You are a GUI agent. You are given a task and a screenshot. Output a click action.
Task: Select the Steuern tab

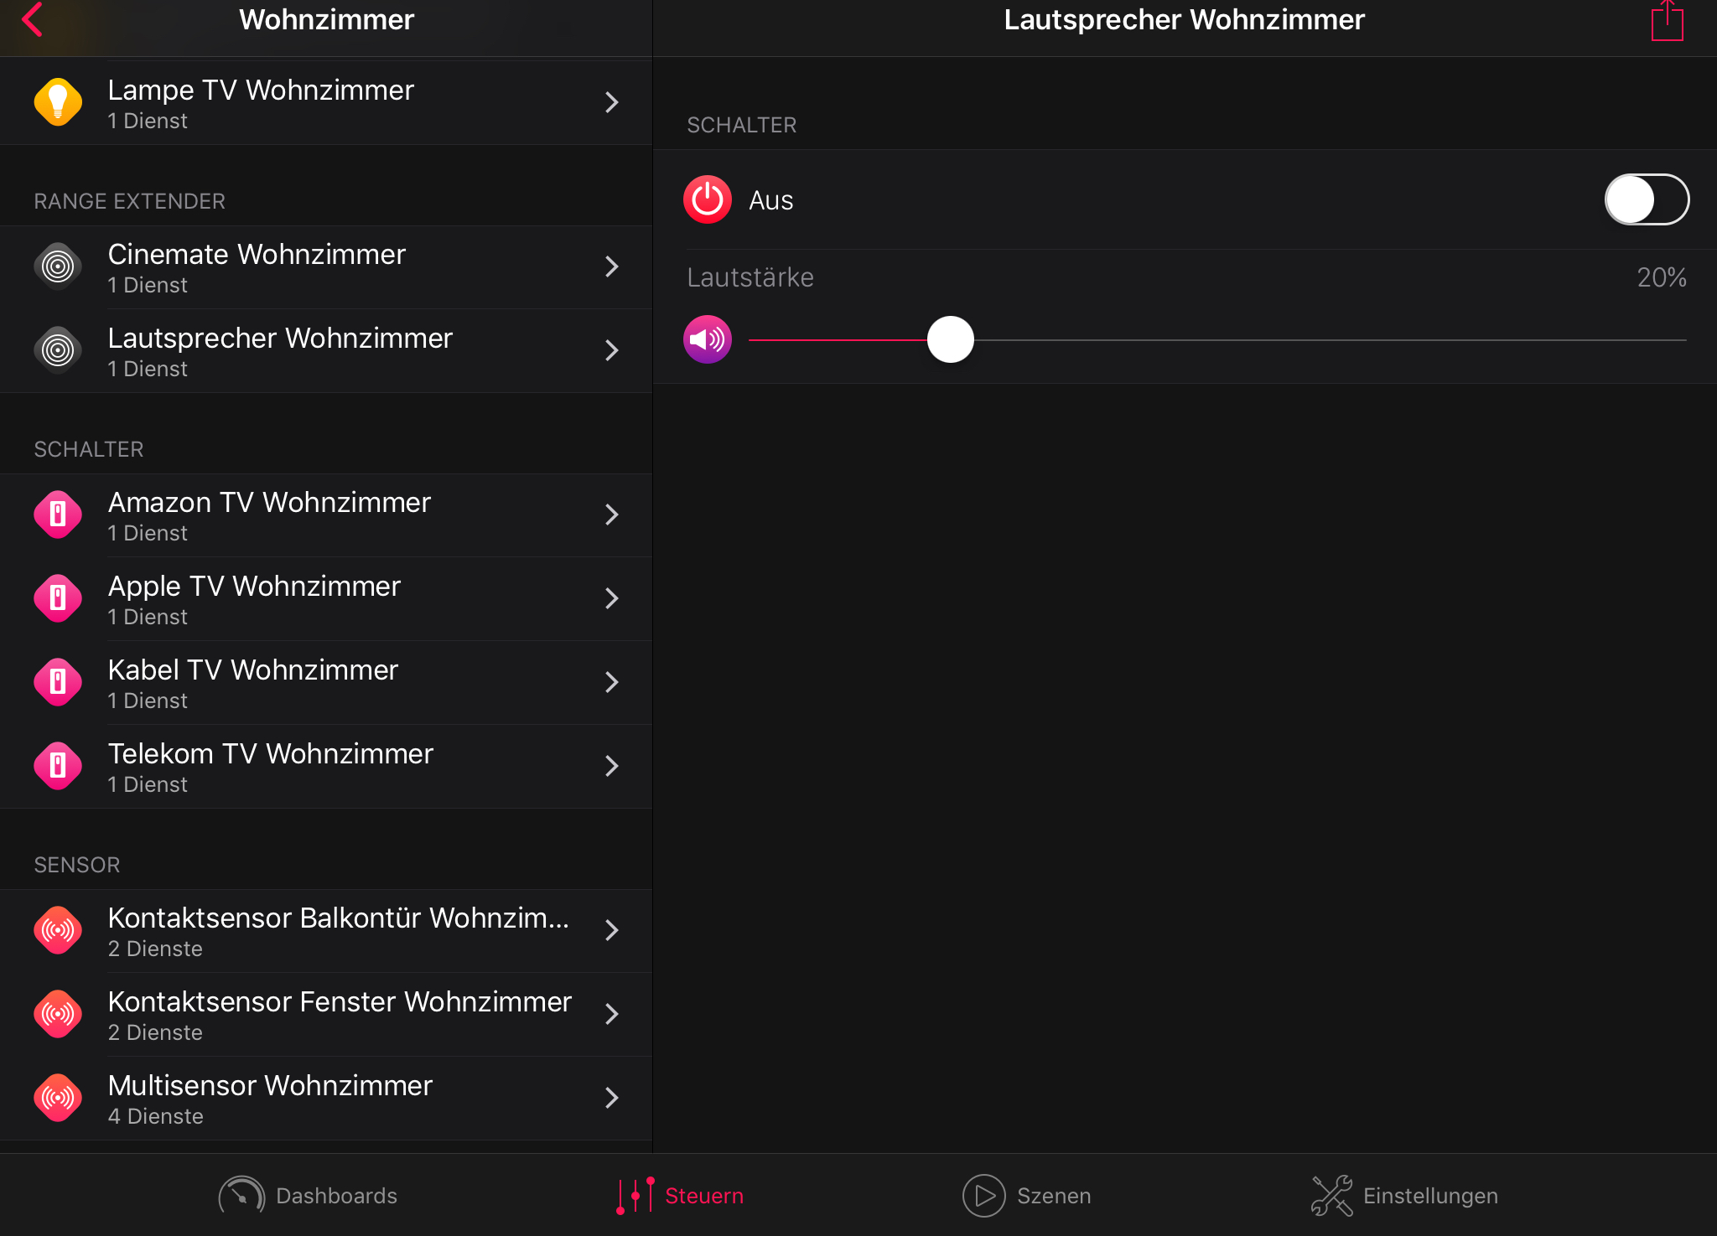680,1195
